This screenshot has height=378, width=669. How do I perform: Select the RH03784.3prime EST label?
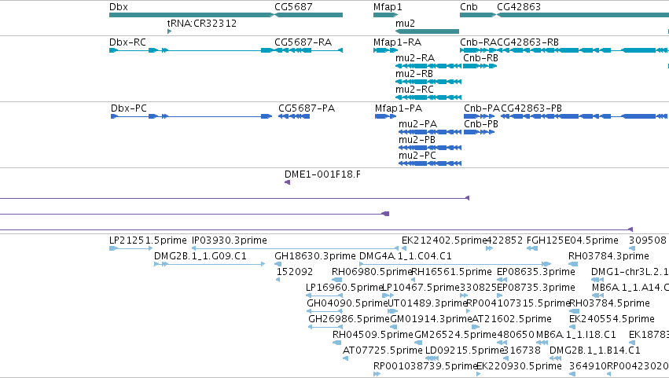[x=608, y=256]
